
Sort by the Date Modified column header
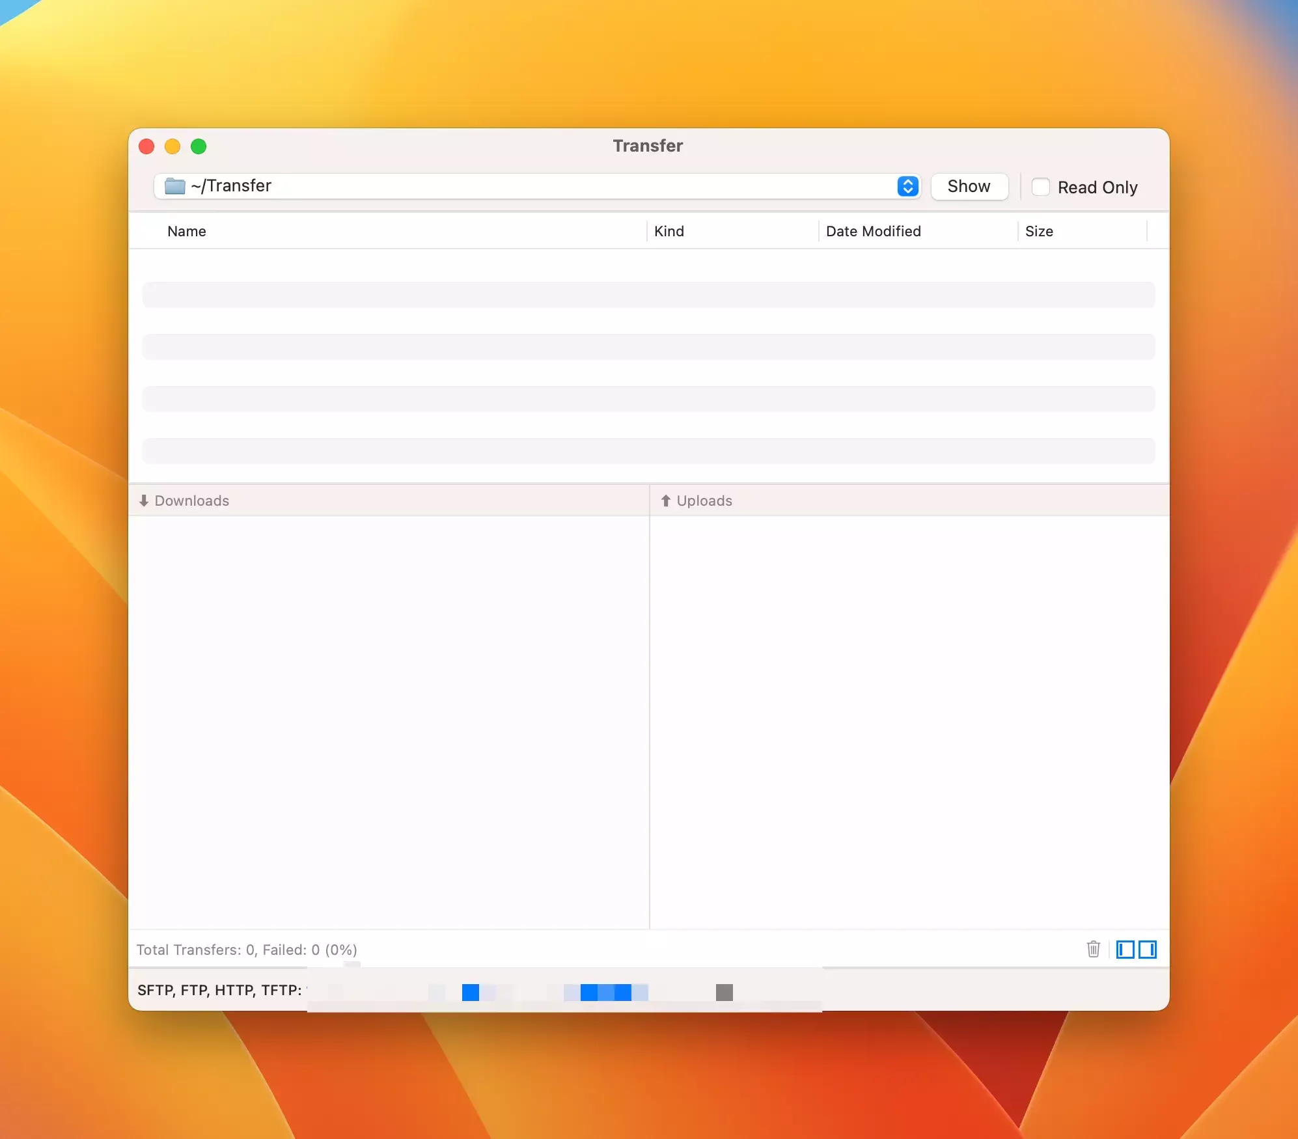click(x=873, y=231)
